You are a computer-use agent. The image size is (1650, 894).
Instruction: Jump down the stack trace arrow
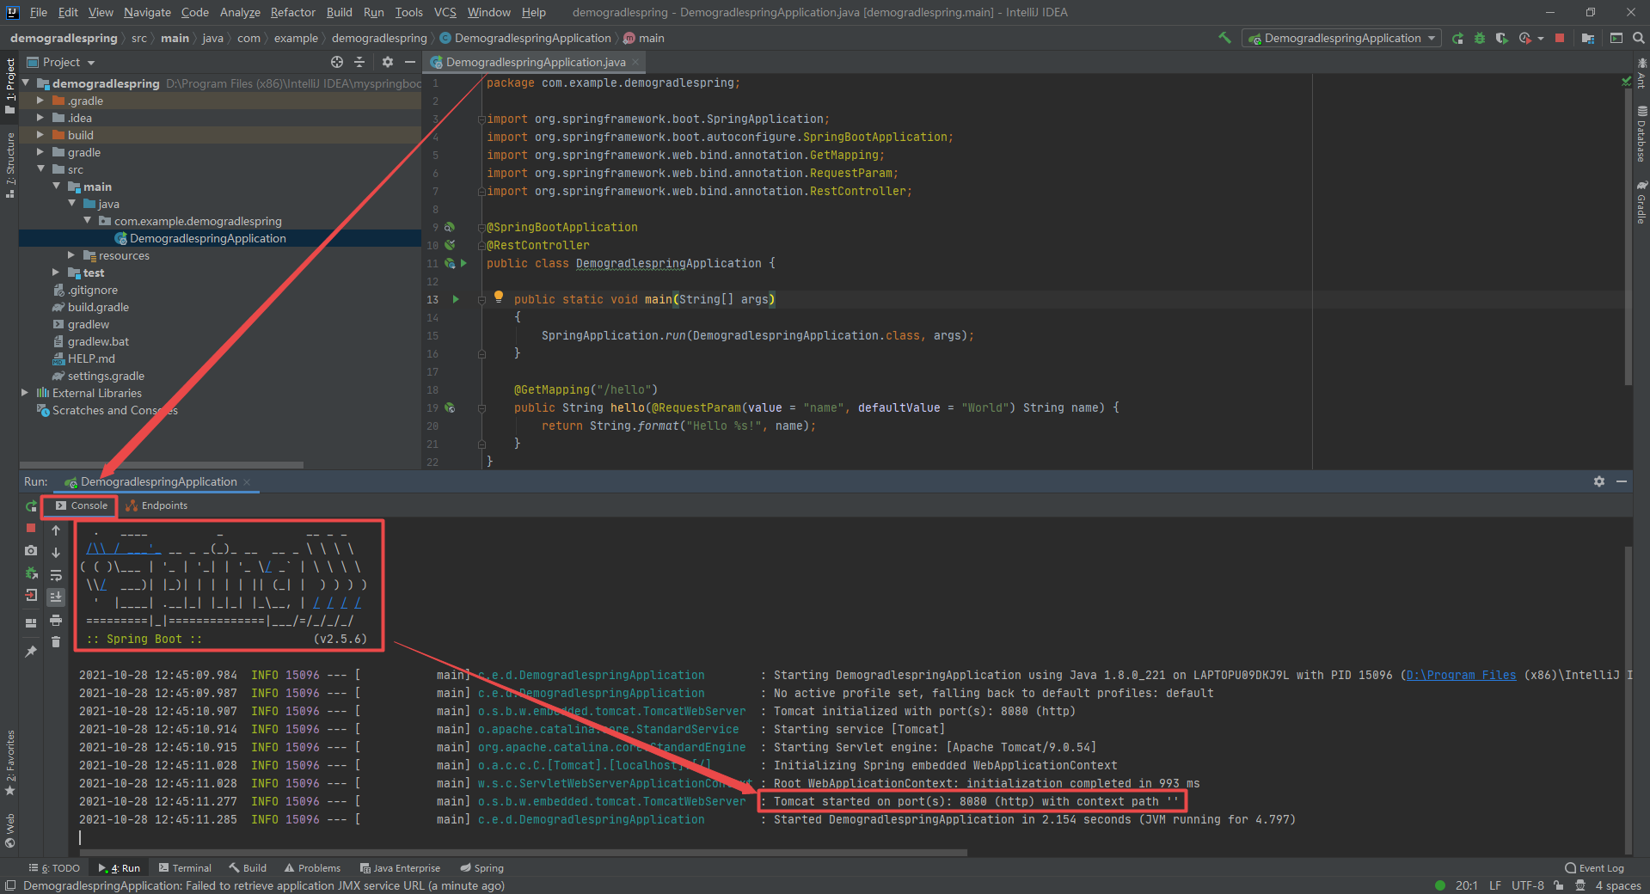[56, 553]
